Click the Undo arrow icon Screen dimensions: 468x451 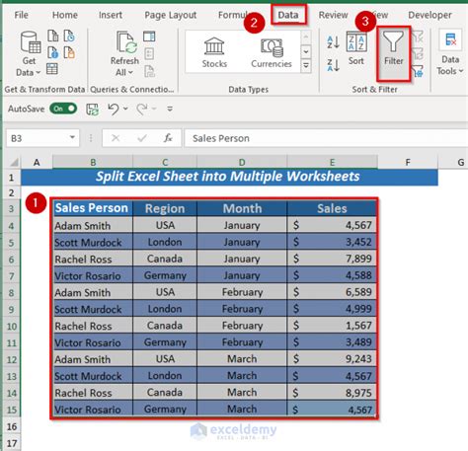click(114, 109)
